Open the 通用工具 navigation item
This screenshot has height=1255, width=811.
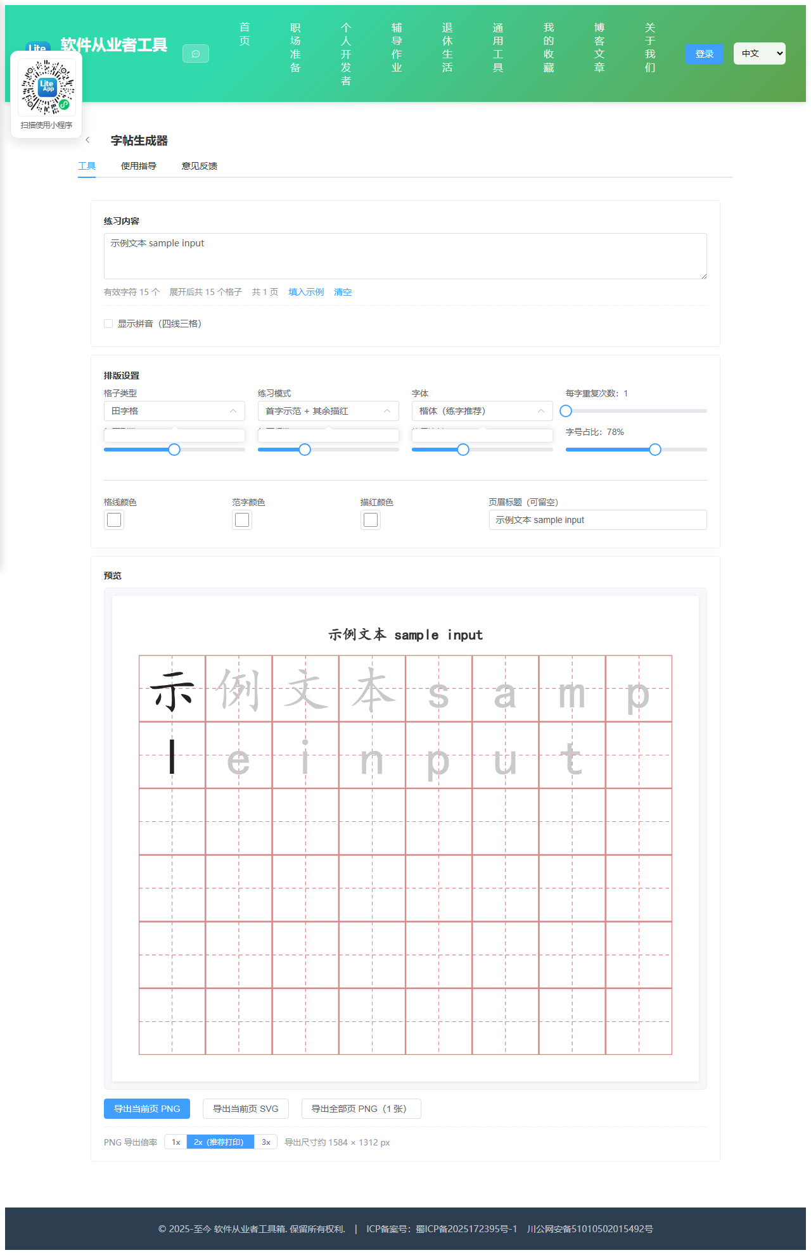498,47
